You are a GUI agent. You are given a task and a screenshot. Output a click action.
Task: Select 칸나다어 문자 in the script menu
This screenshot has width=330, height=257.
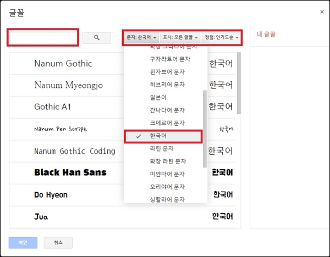coord(163,110)
